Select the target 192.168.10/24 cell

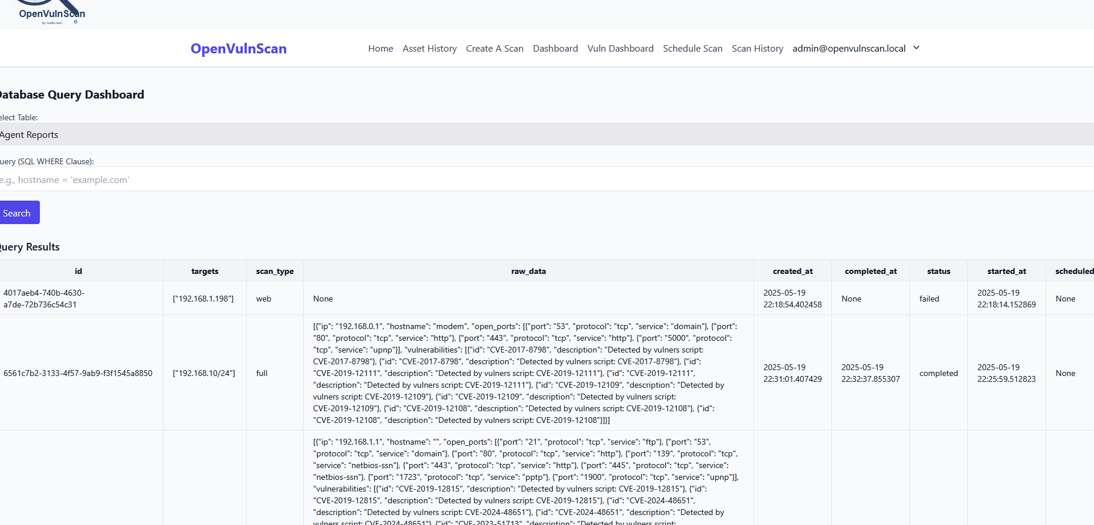204,373
